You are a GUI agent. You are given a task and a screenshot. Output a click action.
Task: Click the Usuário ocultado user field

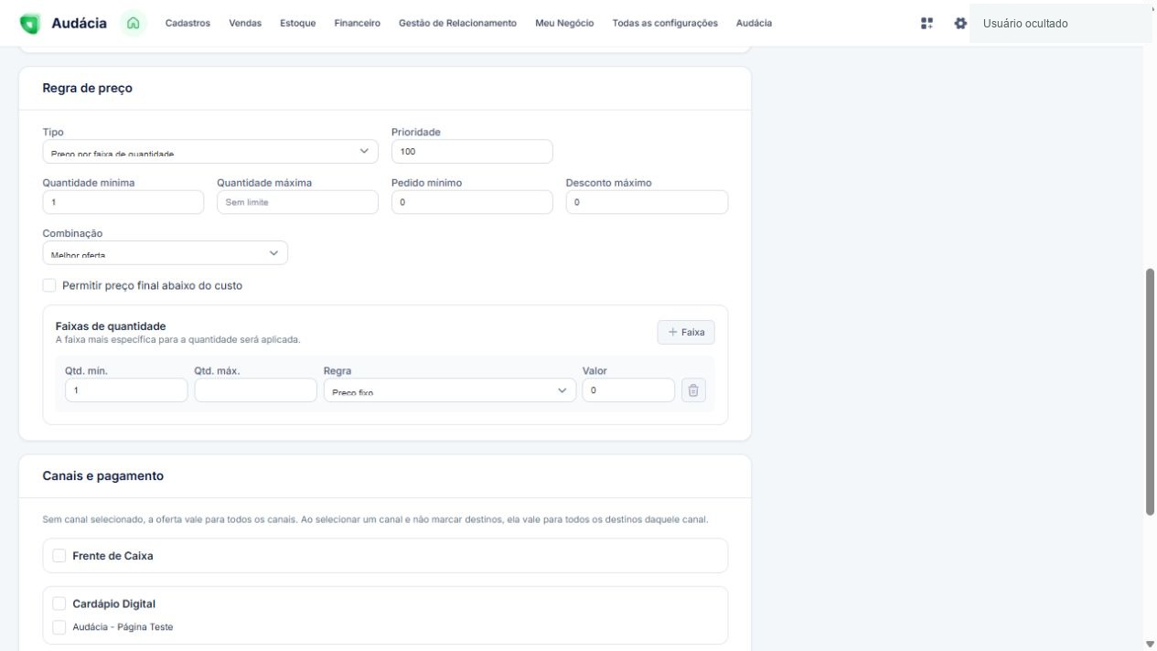1061,24
